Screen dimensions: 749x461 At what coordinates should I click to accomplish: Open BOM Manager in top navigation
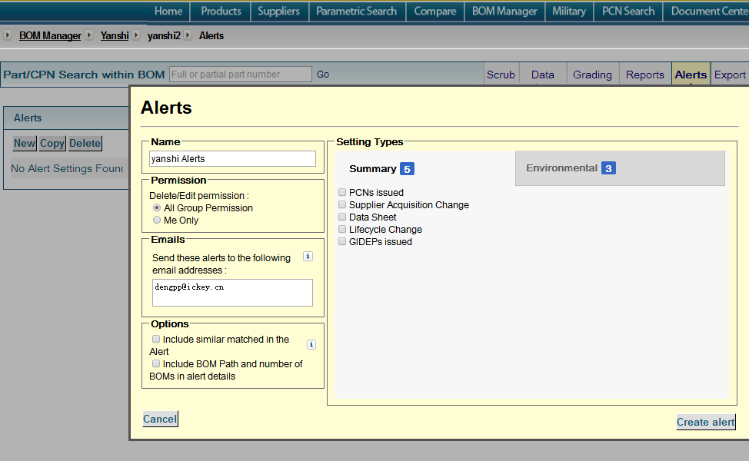504,11
